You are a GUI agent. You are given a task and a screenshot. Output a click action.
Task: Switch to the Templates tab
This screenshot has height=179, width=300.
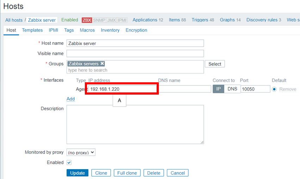(32, 30)
